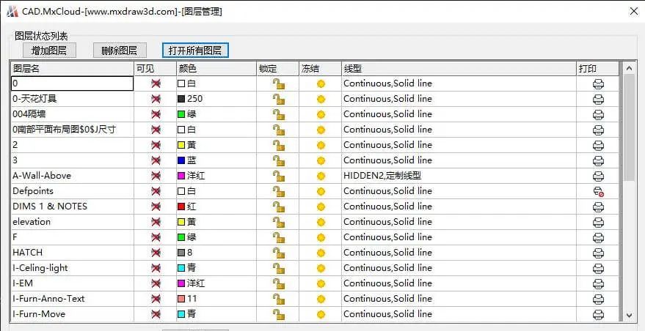Screen dimensions: 645x331
Task: Lock the I-Furn-Anno-Text layer
Action: (279, 299)
